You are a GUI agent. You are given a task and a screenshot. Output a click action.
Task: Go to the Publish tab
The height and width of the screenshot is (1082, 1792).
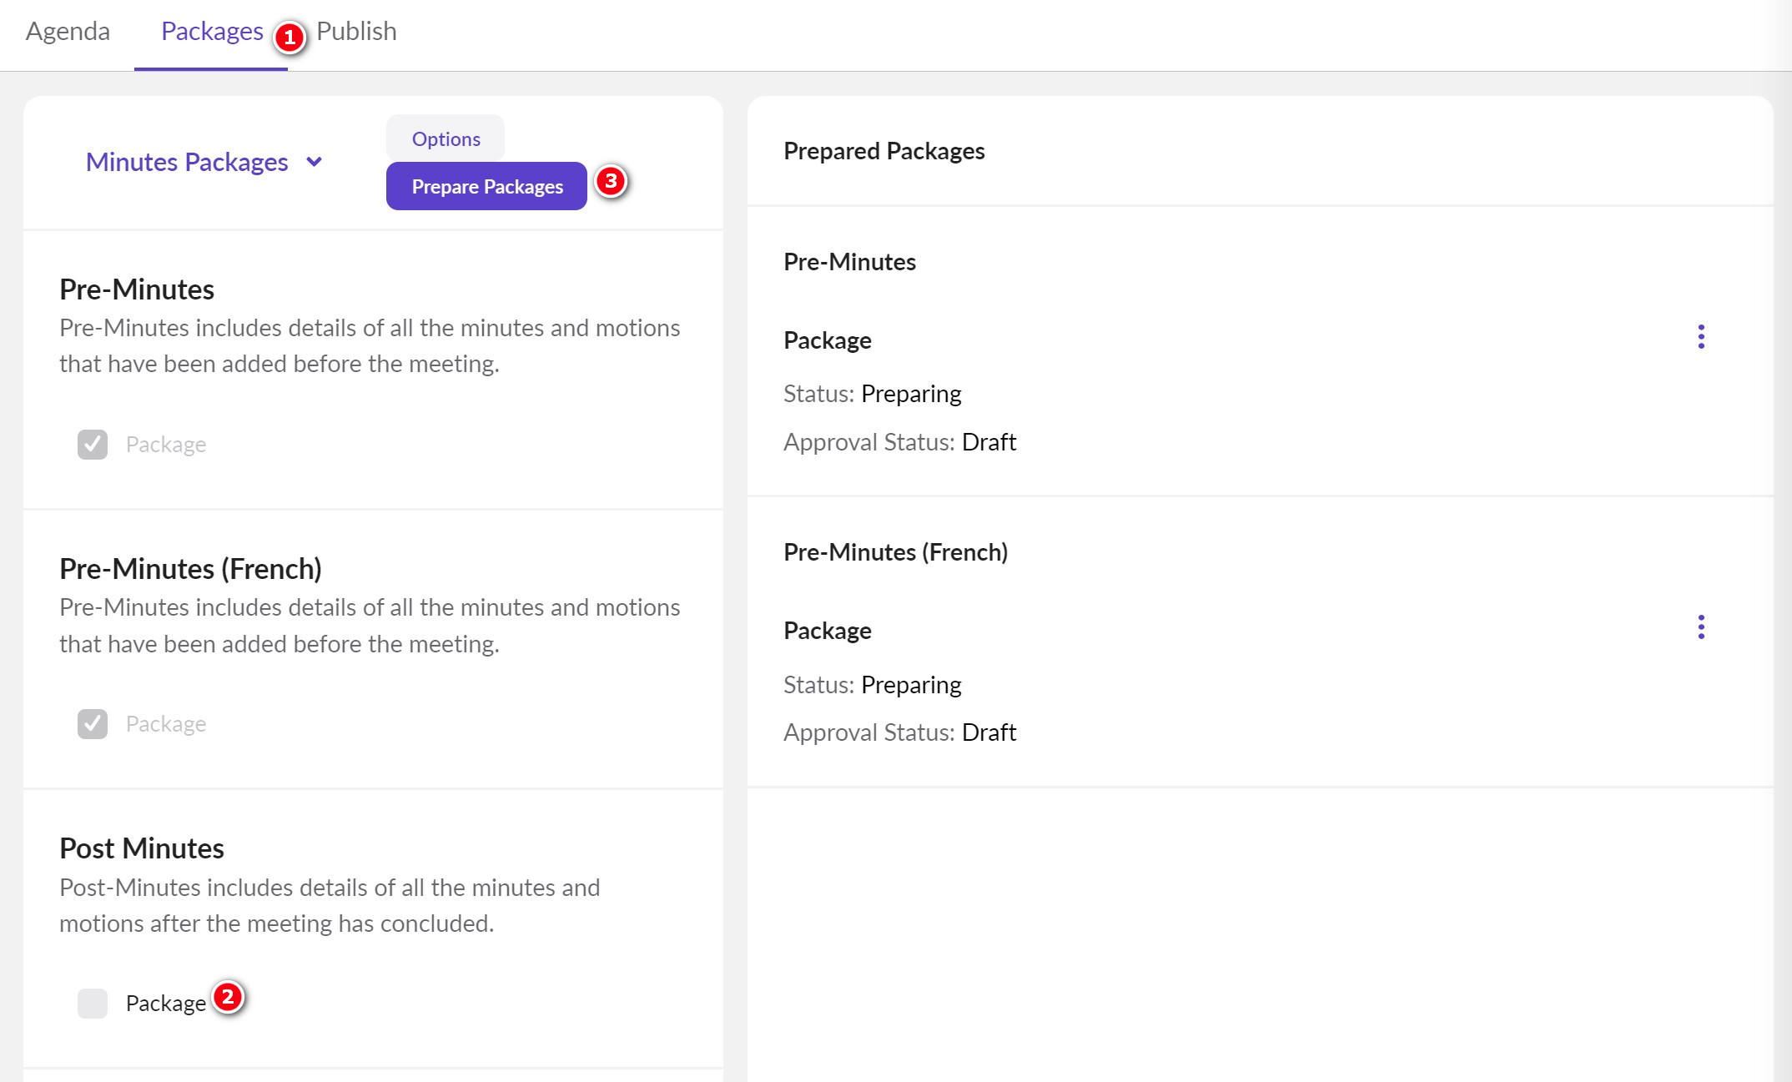point(356,32)
